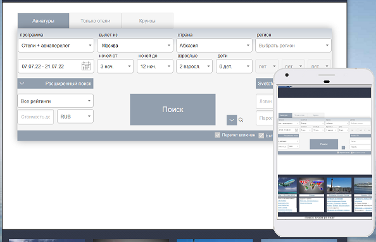The height and width of the screenshot is (242, 376).
Task: Switch to the Только отели tab
Action: pyautogui.click(x=95, y=21)
